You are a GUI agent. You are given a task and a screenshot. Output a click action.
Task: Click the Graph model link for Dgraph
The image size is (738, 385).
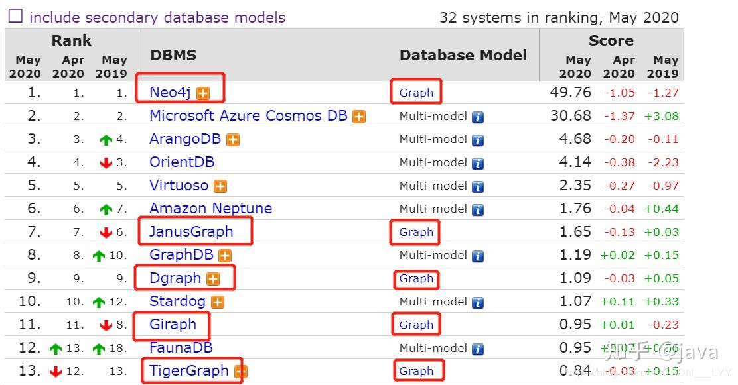pyautogui.click(x=416, y=278)
